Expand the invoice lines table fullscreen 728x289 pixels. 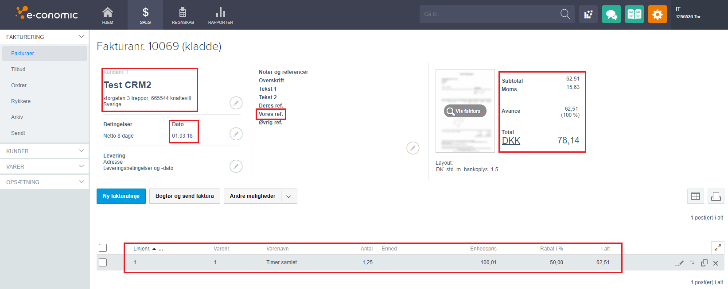(717, 248)
